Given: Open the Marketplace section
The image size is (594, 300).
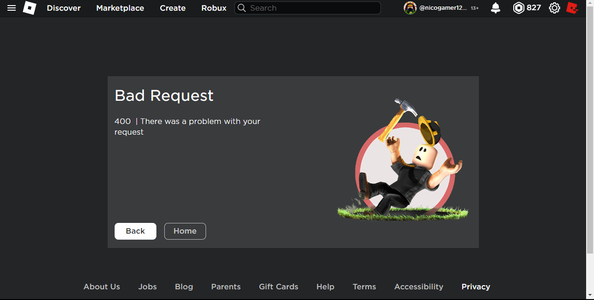Looking at the screenshot, I should pos(120,8).
